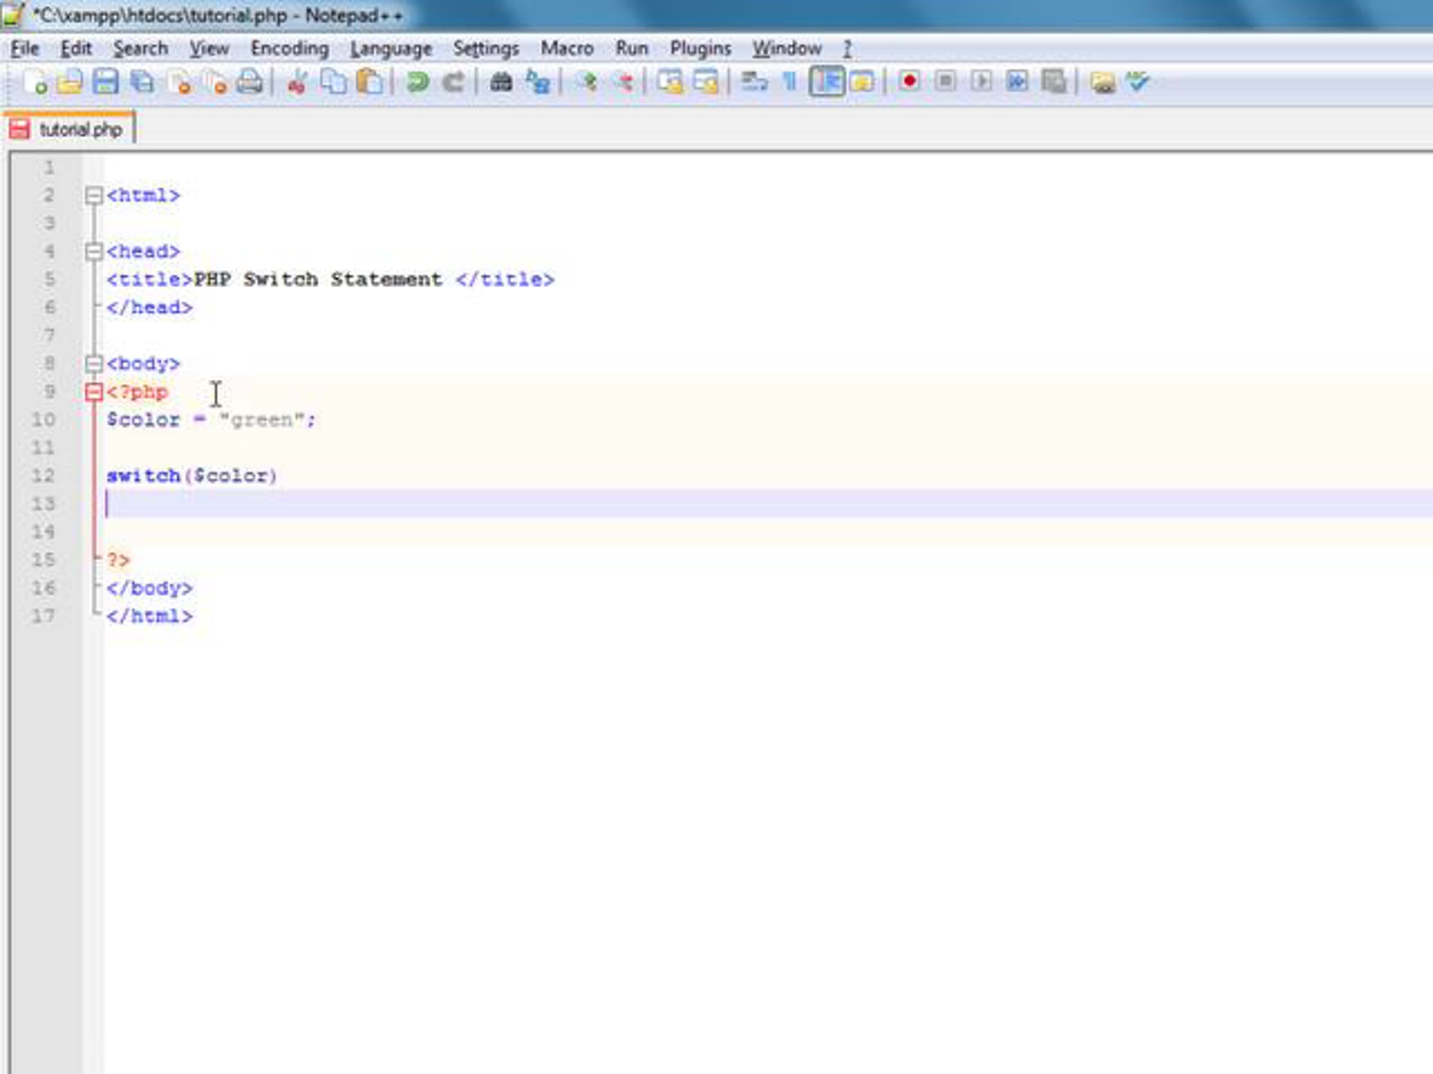The width and height of the screenshot is (1433, 1074).
Task: Print the document with printer icon
Action: point(250,82)
